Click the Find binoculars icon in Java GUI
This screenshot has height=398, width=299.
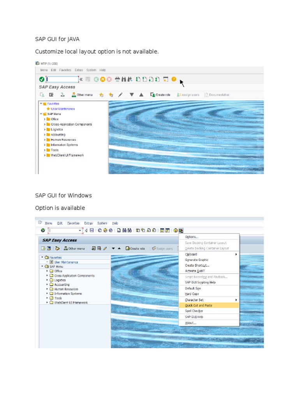coord(124,79)
